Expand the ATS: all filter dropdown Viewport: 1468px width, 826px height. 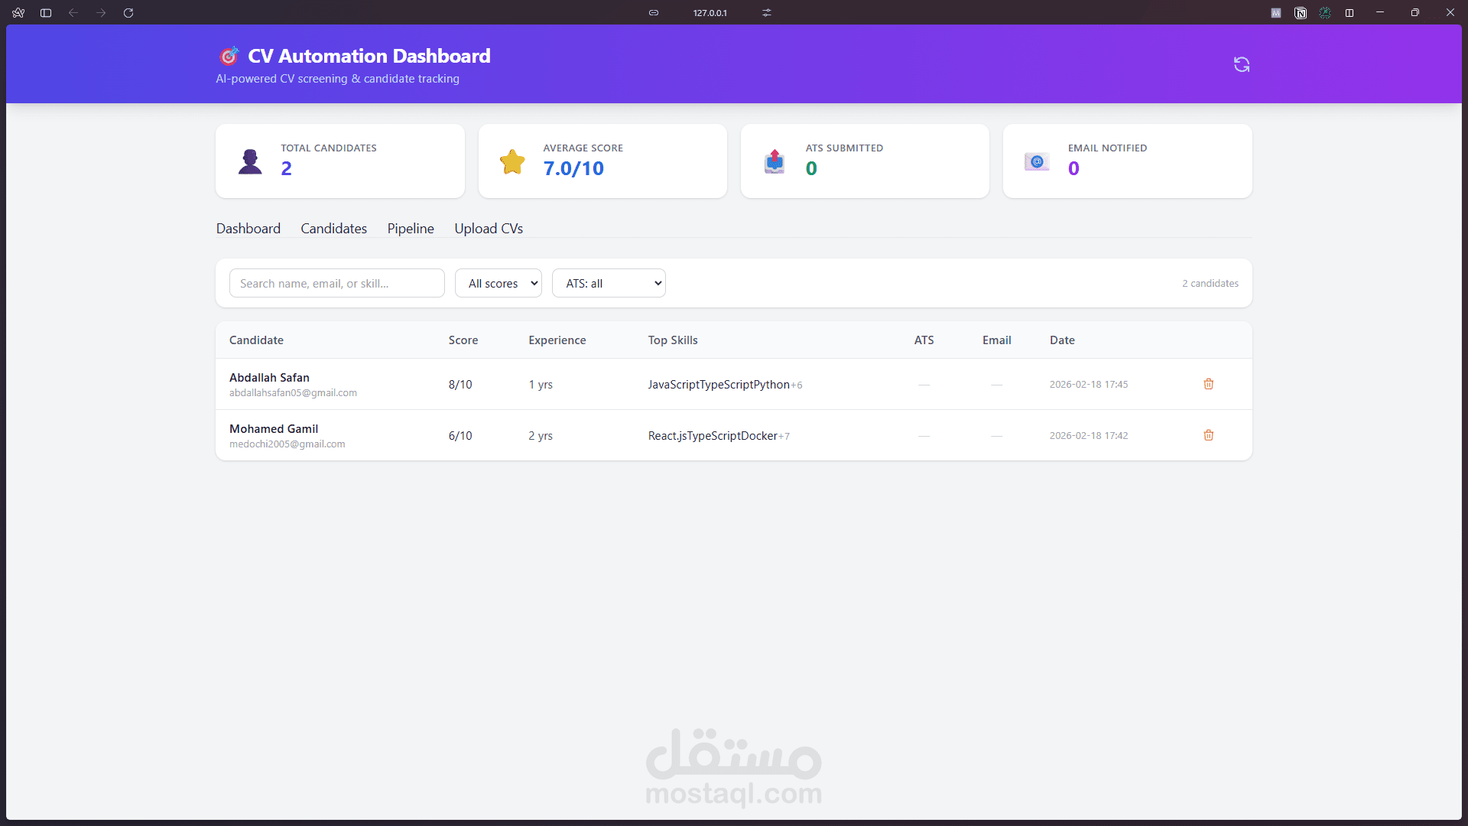click(609, 283)
